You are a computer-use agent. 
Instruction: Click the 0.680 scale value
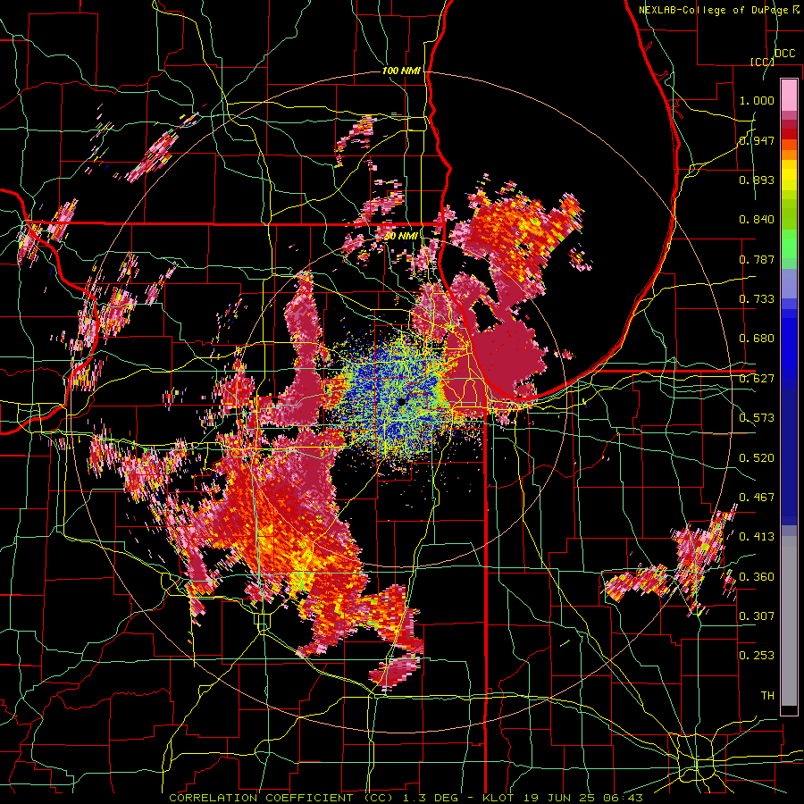pyautogui.click(x=757, y=339)
